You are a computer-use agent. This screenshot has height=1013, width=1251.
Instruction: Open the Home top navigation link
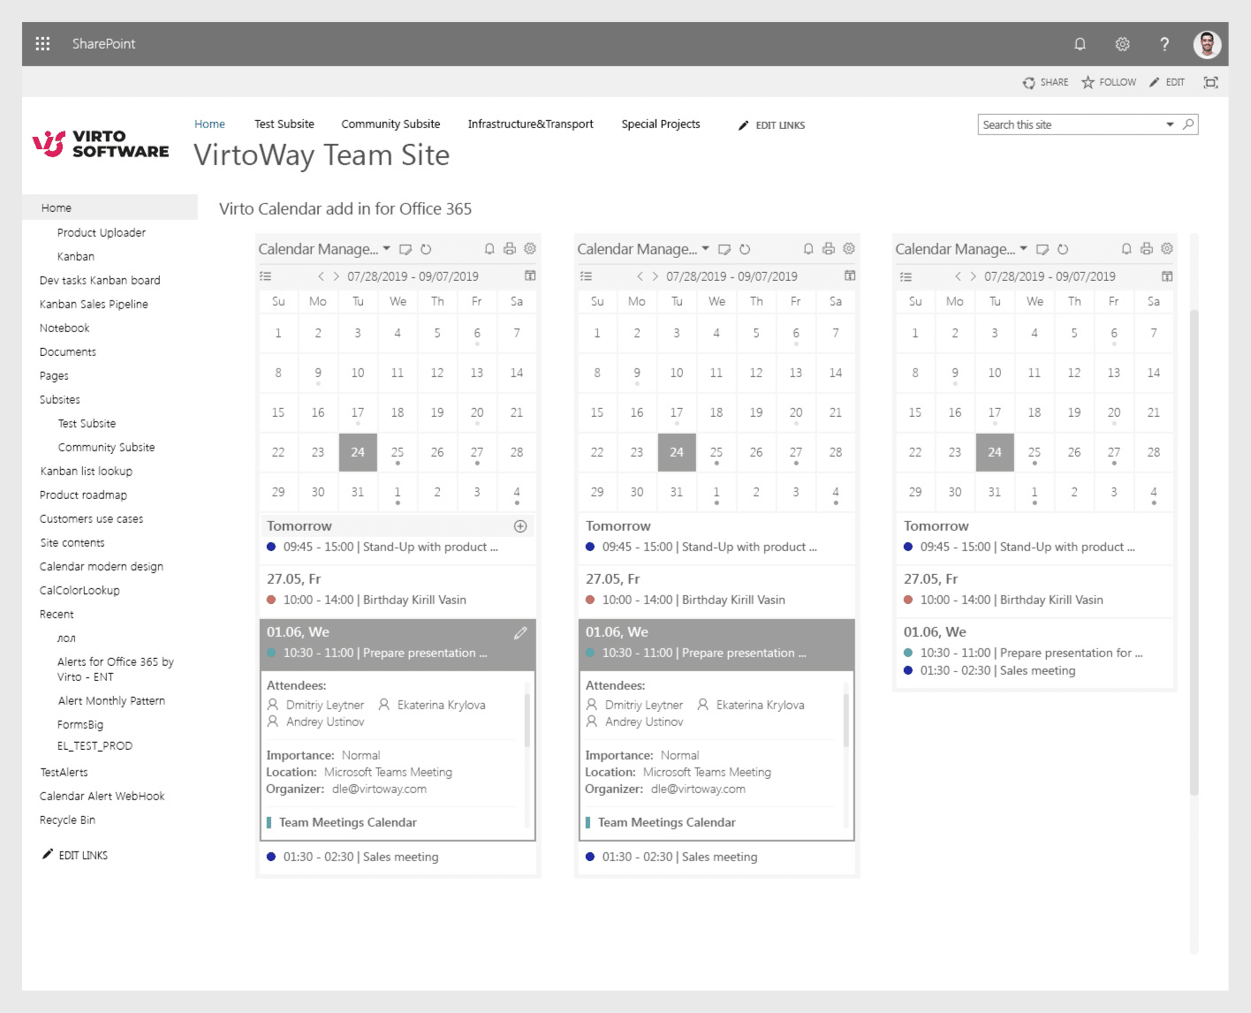click(209, 125)
